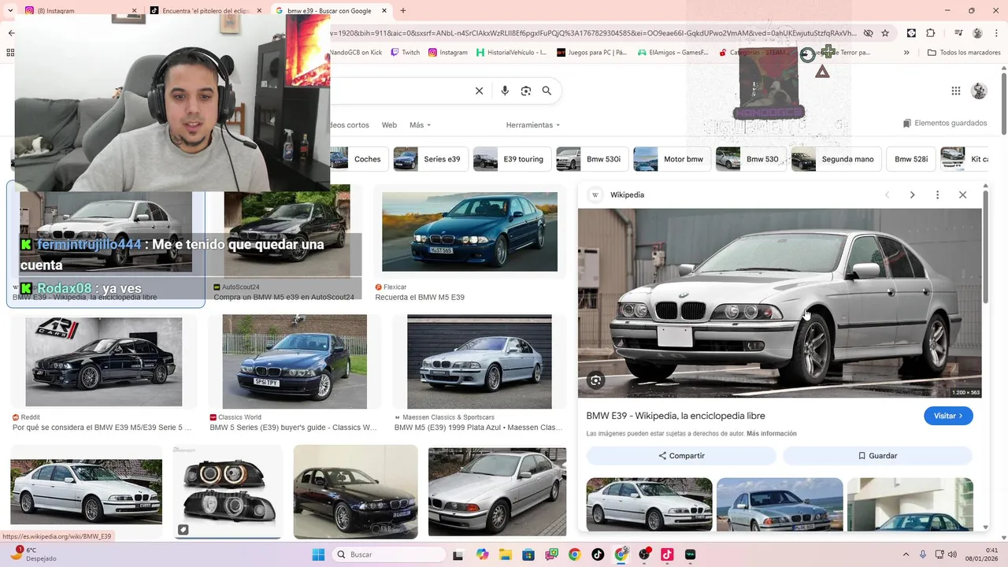Show more bookmarks with double chevron
This screenshot has height=567, width=1008.
(x=906, y=53)
